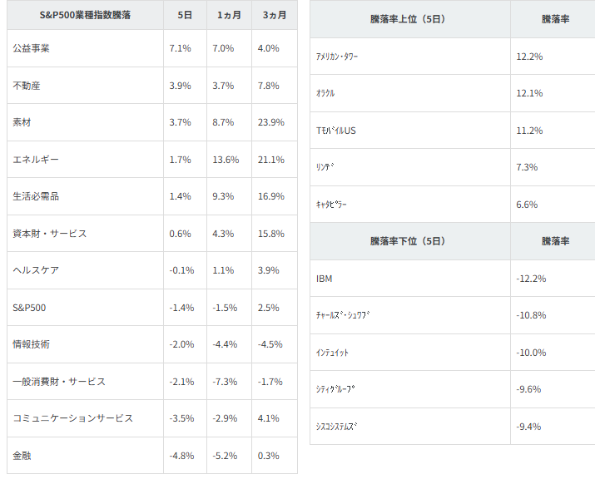Select the 3ヵ月 column header
Screen dimensions: 595x484
click(x=274, y=16)
